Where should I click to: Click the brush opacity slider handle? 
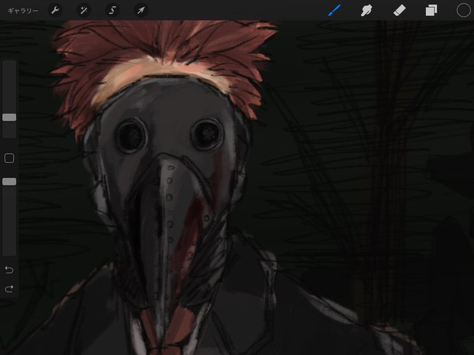tap(9, 182)
